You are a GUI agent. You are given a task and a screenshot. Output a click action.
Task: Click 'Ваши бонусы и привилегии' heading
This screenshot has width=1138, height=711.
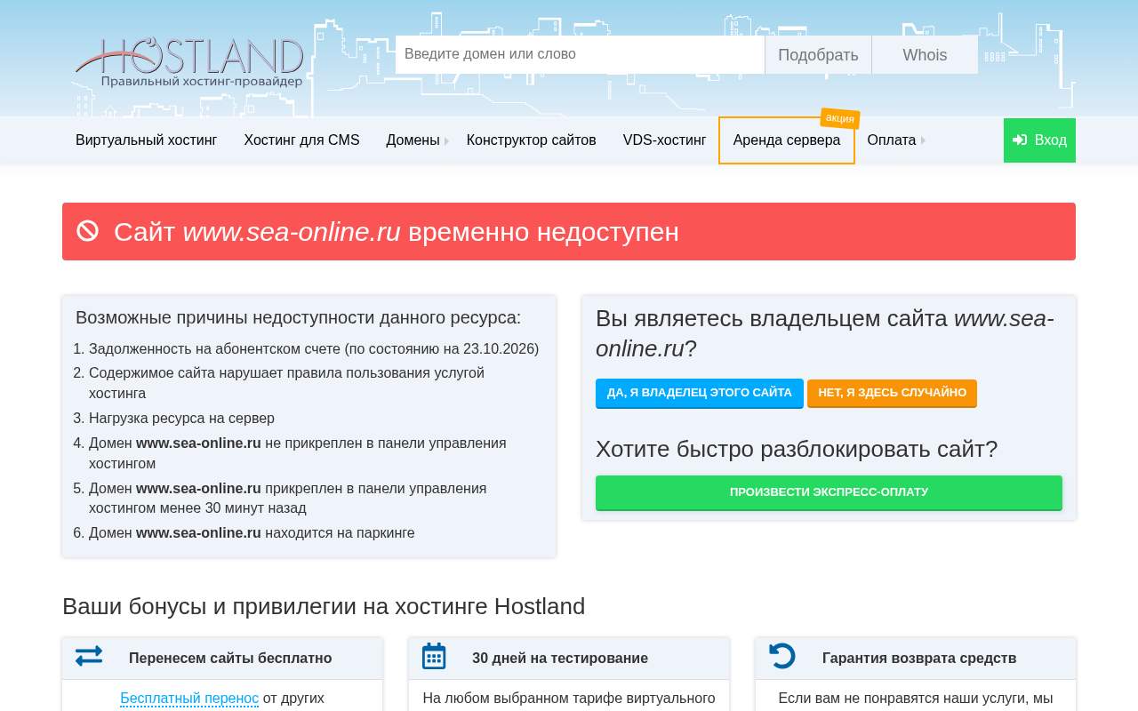pyautogui.click(x=324, y=606)
